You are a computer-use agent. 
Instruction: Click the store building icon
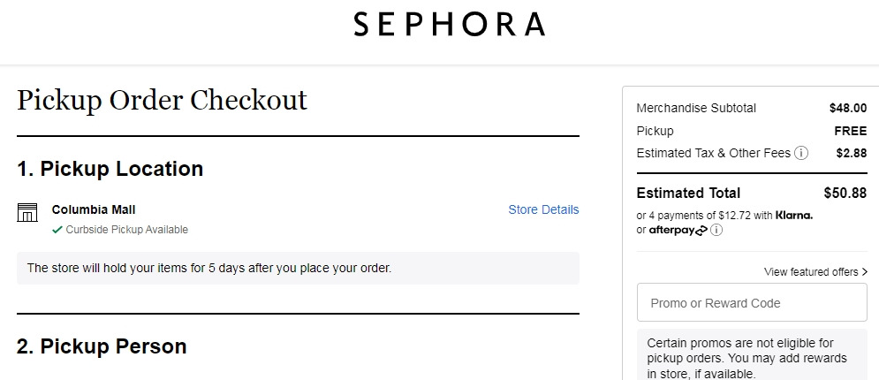tap(27, 212)
